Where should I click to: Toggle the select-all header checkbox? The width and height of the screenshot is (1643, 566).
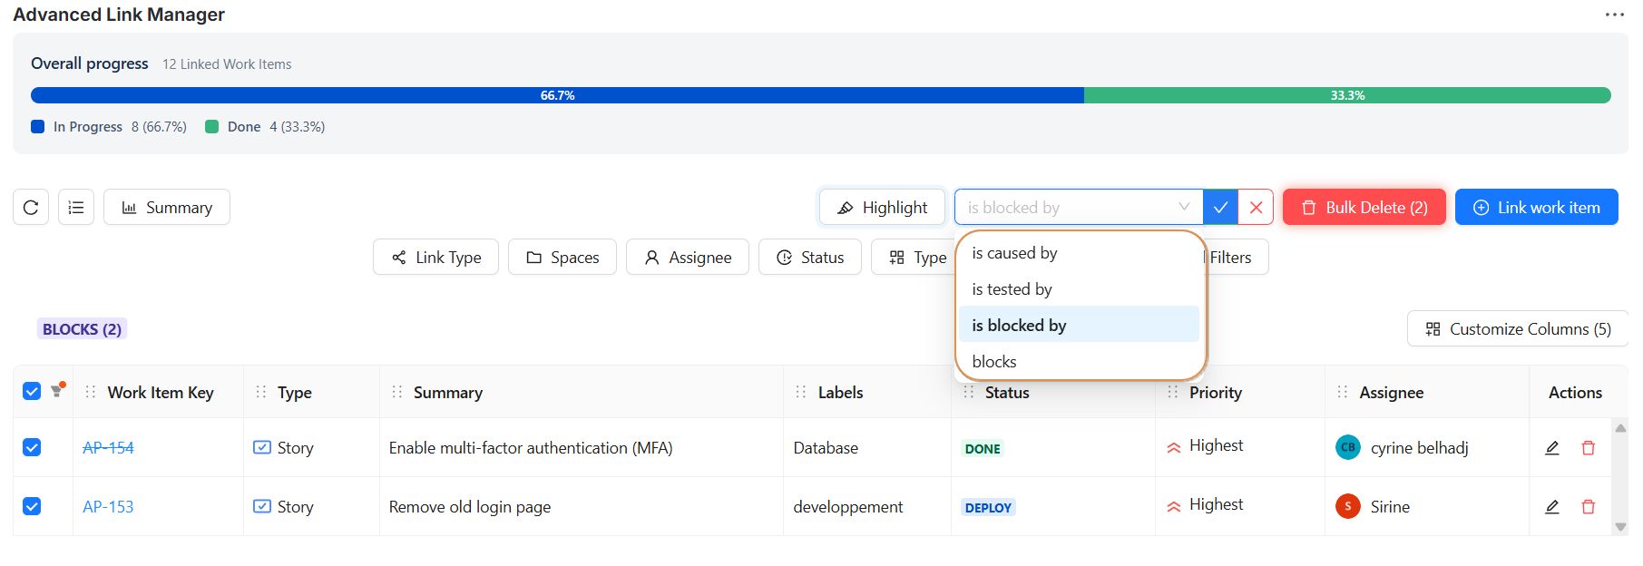[x=32, y=391]
